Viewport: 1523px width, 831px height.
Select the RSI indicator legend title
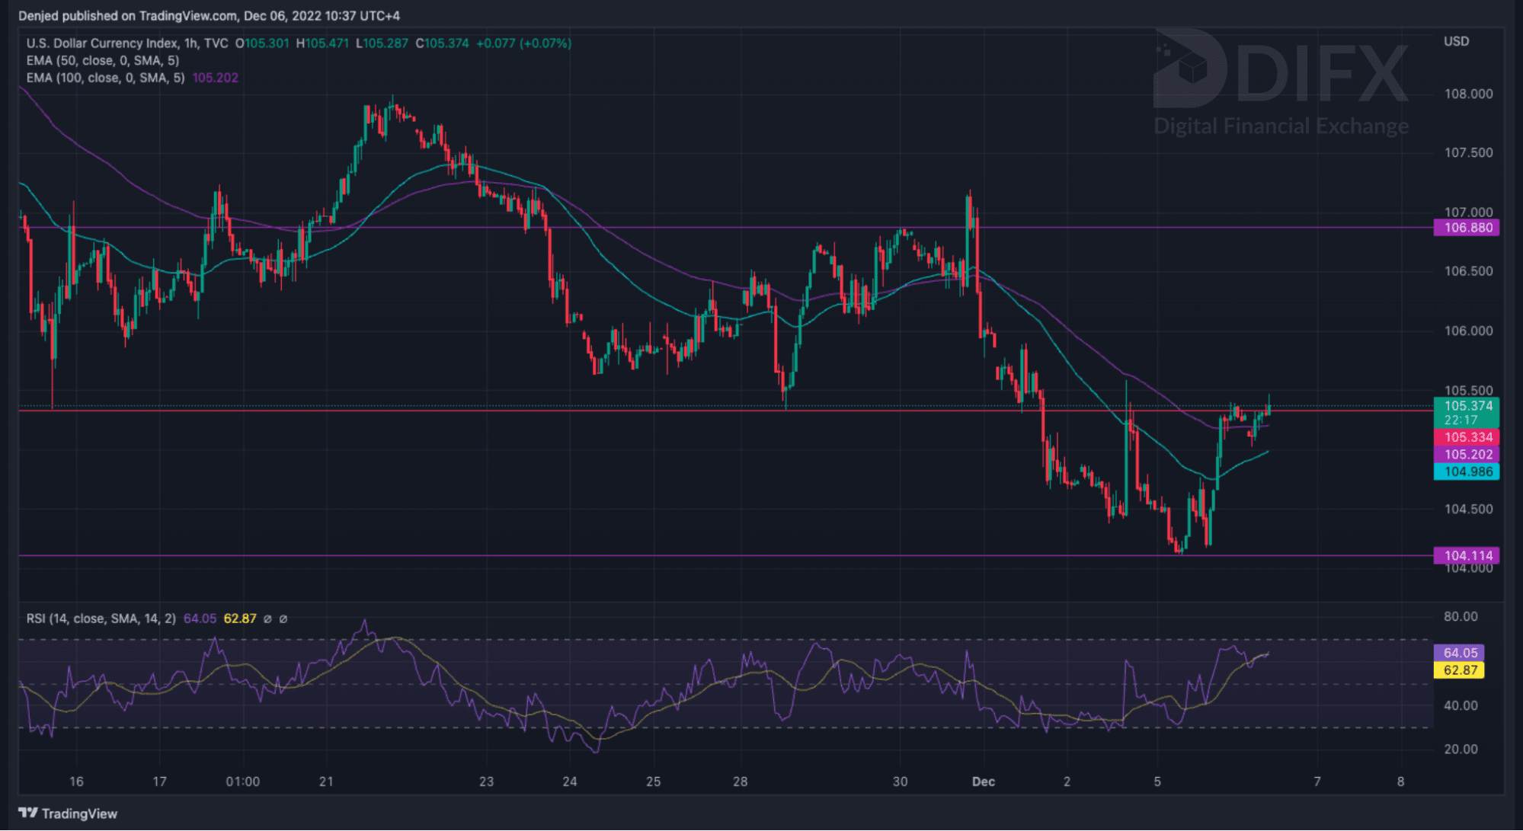[x=101, y=618]
